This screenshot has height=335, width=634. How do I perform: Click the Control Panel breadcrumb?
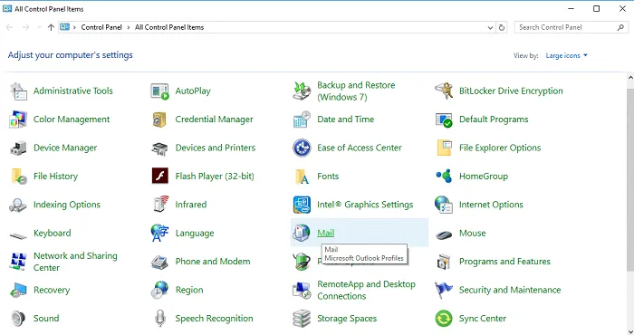coord(101,27)
